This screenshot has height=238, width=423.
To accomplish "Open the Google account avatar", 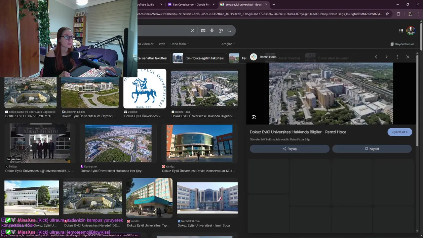I will (411, 31).
